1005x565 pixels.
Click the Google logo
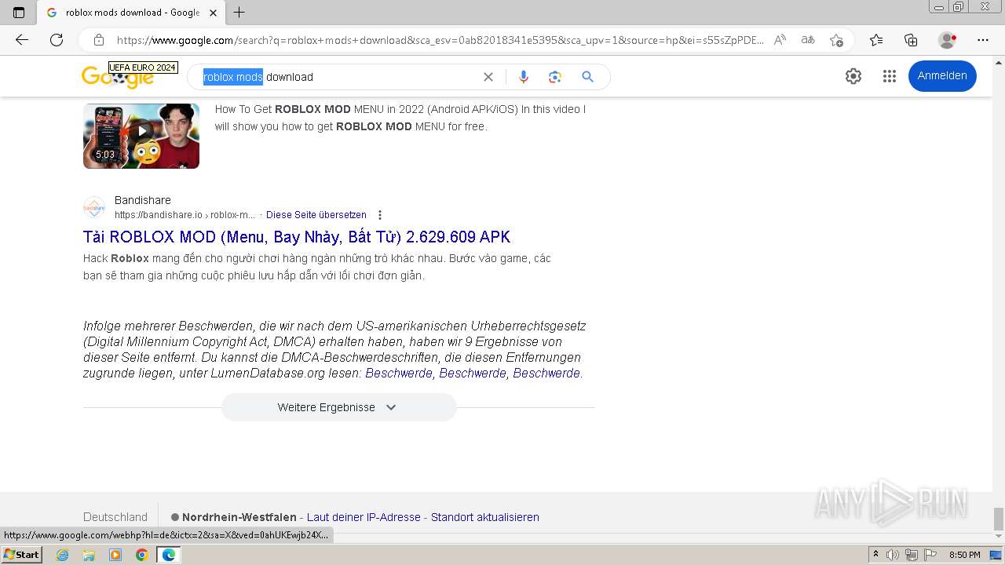click(118, 76)
